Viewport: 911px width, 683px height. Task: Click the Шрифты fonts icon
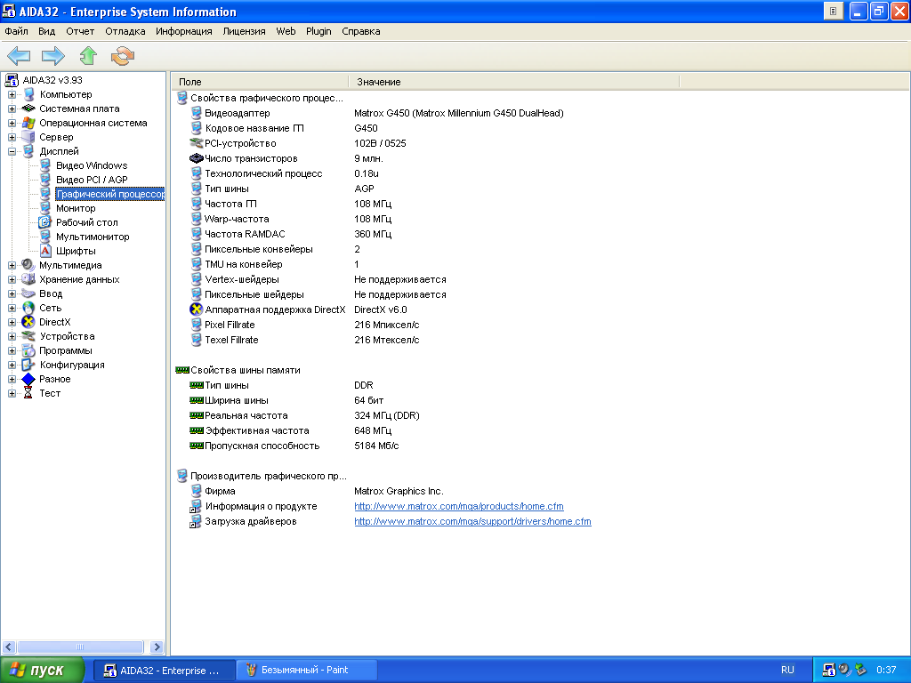tap(45, 251)
